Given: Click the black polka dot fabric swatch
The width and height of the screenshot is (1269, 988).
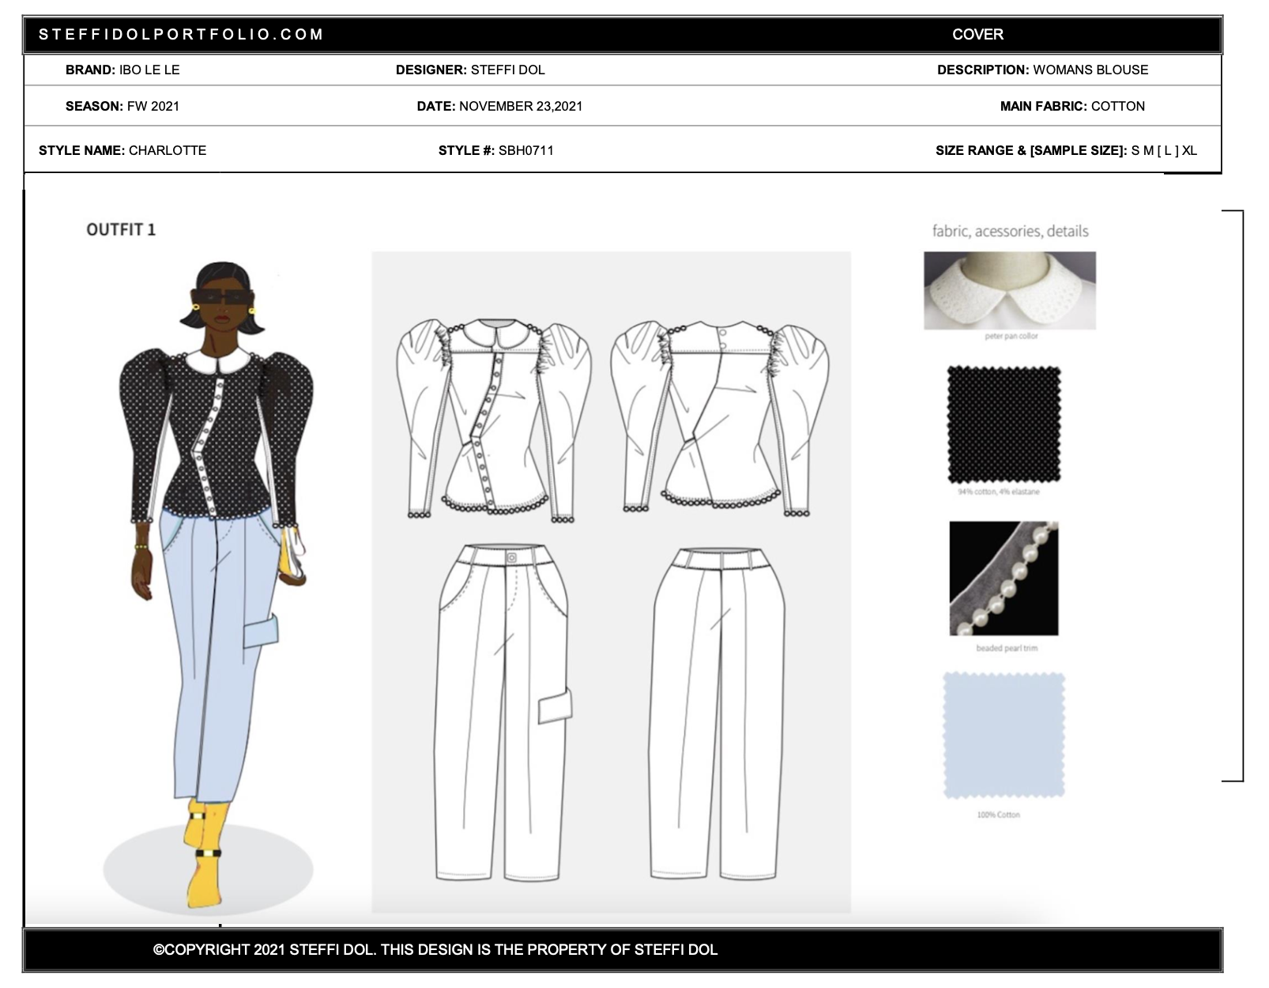Looking at the screenshot, I should (x=1004, y=424).
